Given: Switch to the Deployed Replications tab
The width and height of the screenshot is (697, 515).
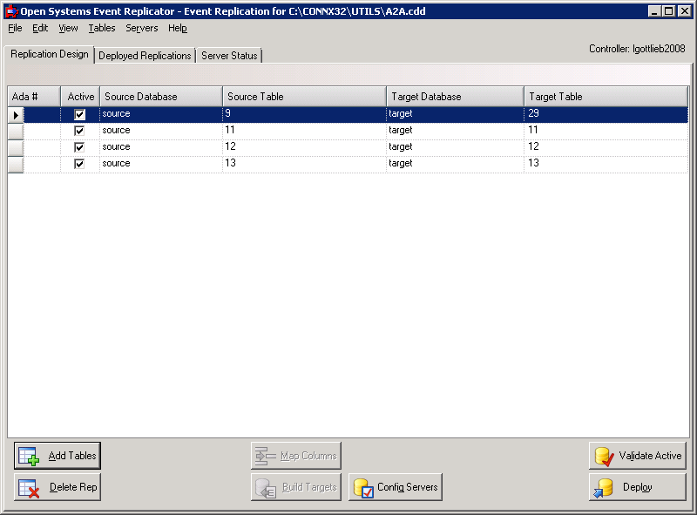Looking at the screenshot, I should (144, 55).
